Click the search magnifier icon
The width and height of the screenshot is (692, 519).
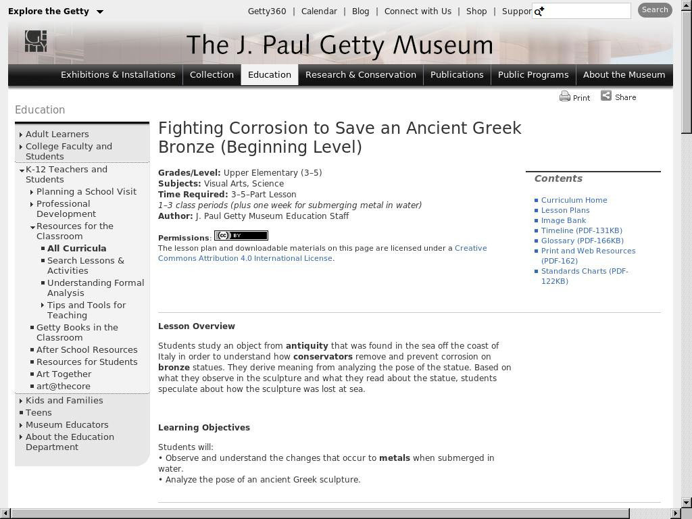[x=539, y=11]
